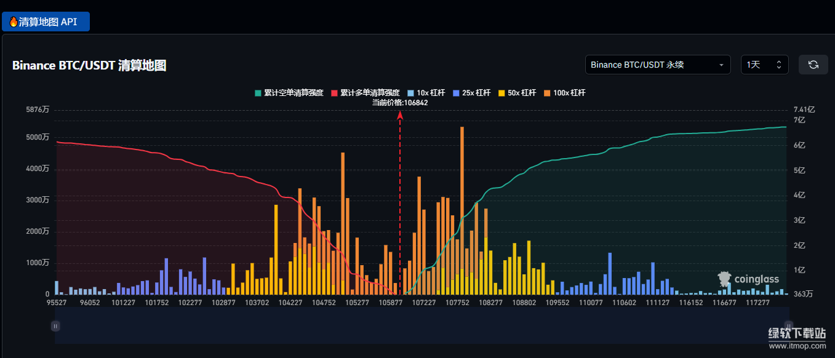This screenshot has height=358, width=835.
Task: Click the 107752 x-axis price label
Action: (x=458, y=303)
